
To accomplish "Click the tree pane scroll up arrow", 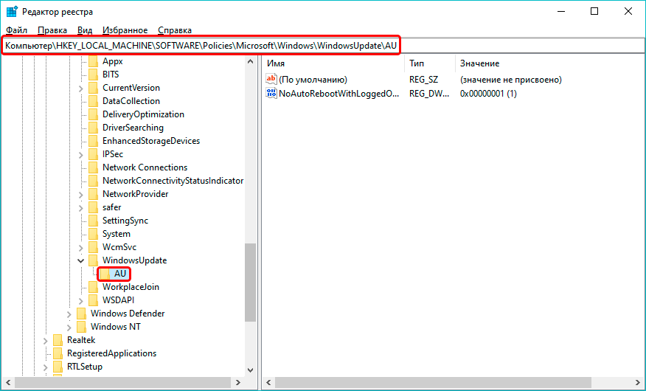I will (x=250, y=61).
